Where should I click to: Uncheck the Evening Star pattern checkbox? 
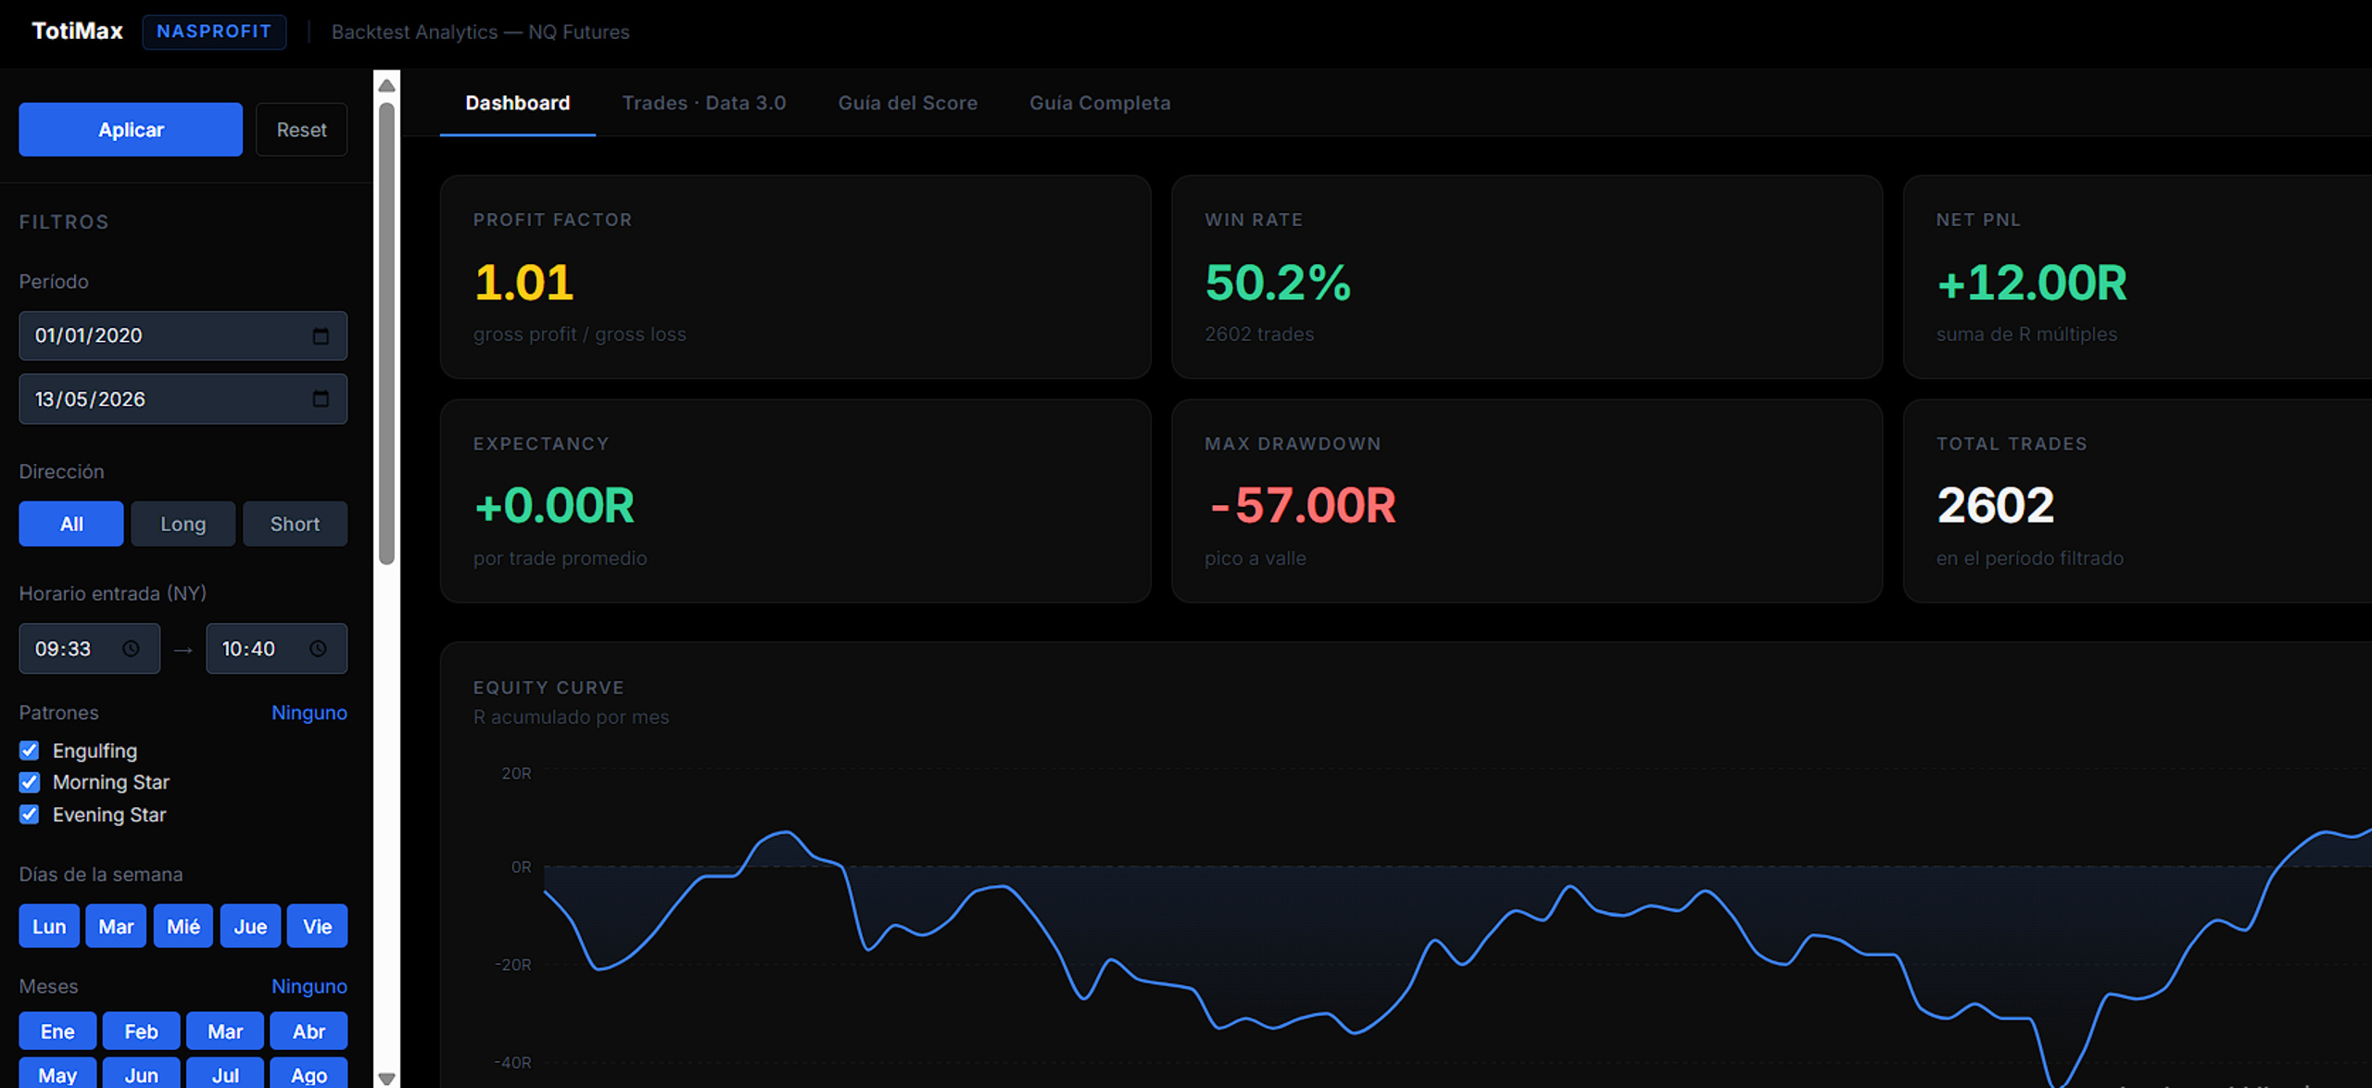[30, 815]
